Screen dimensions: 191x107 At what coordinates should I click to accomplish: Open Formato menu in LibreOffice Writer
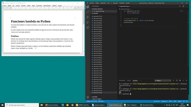[x=23, y=6]
